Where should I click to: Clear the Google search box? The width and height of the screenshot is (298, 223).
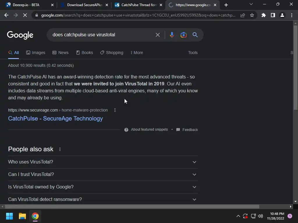pos(157,35)
